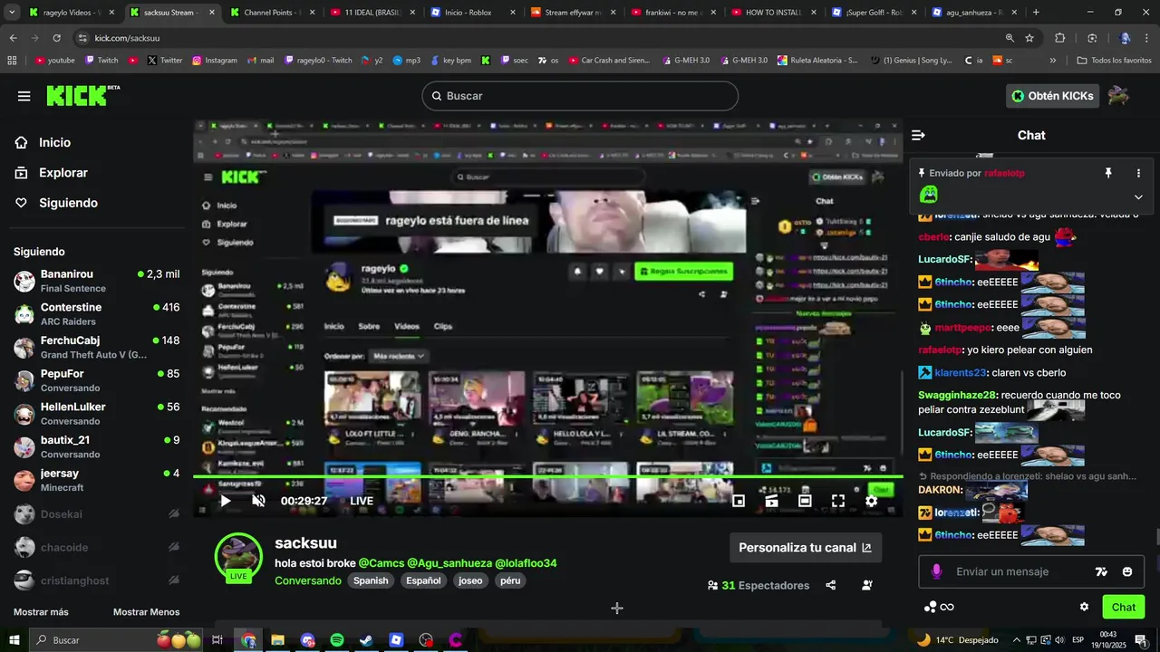Open Steam from the Windows taskbar
The height and width of the screenshot is (652, 1160).
click(x=366, y=640)
